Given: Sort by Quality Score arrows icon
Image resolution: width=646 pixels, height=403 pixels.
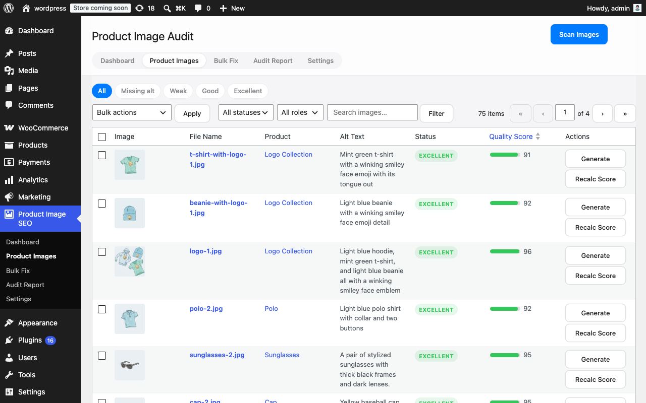Looking at the screenshot, I should click(538, 137).
